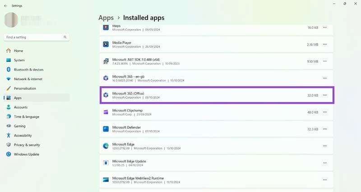The height and width of the screenshot is (192, 361).
Task: Select the Microsoft Clipchamp app name
Action: pyautogui.click(x=127, y=110)
